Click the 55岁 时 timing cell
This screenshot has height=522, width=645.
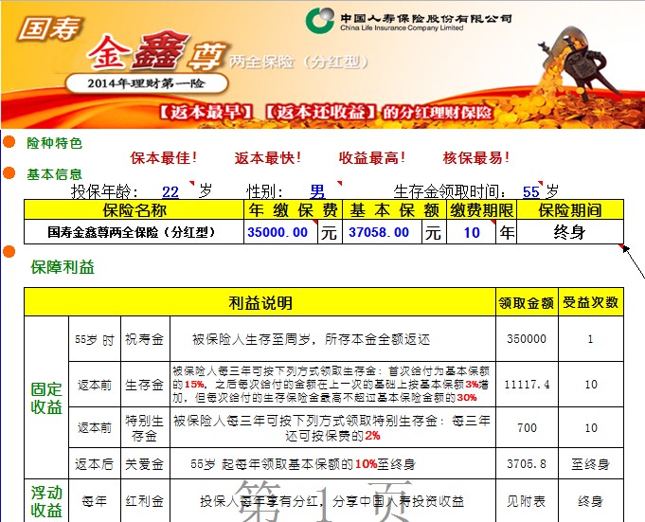click(94, 339)
